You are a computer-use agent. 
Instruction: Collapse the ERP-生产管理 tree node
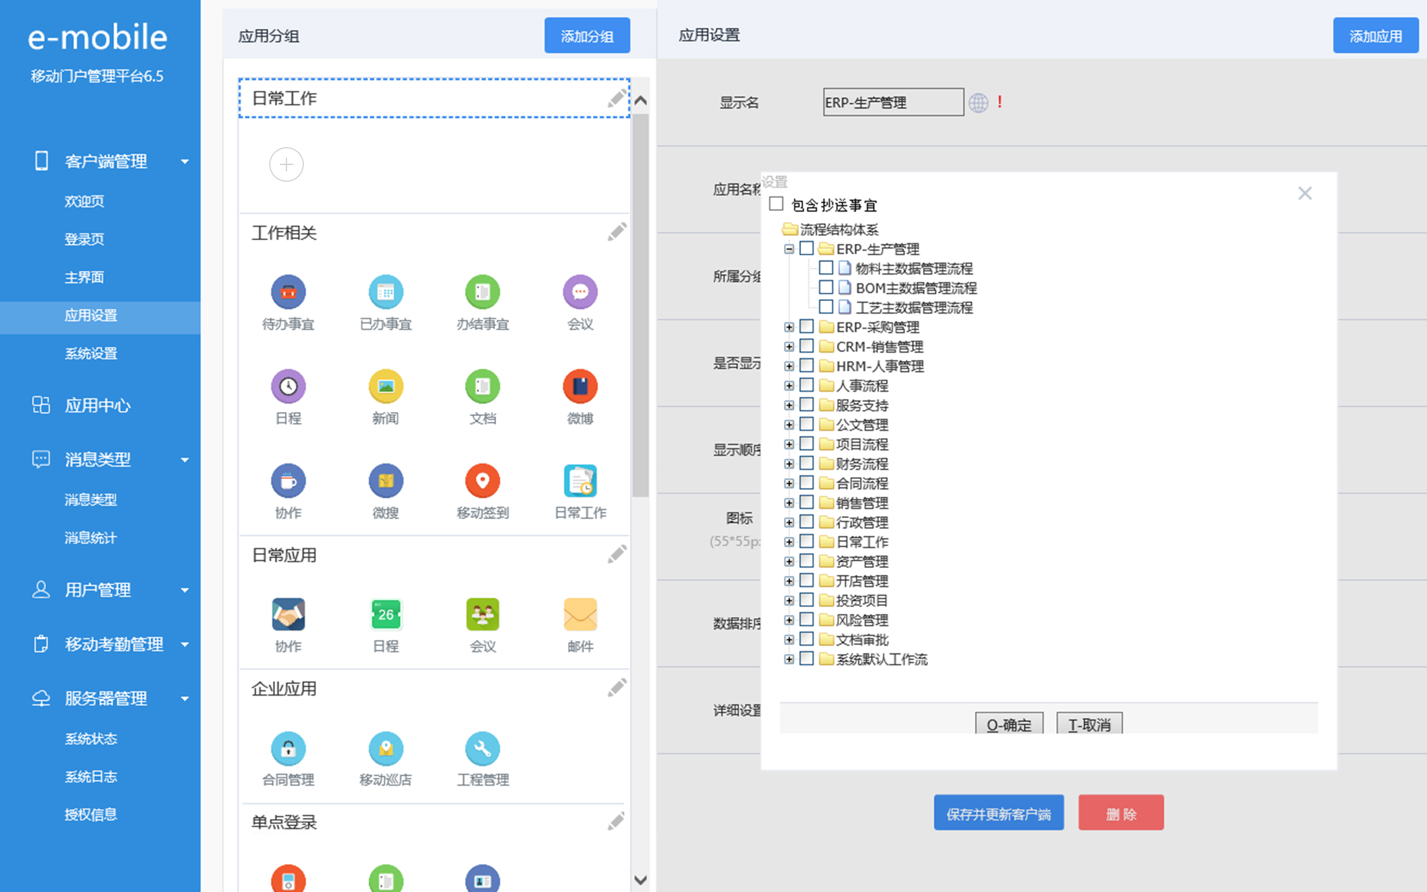789,249
